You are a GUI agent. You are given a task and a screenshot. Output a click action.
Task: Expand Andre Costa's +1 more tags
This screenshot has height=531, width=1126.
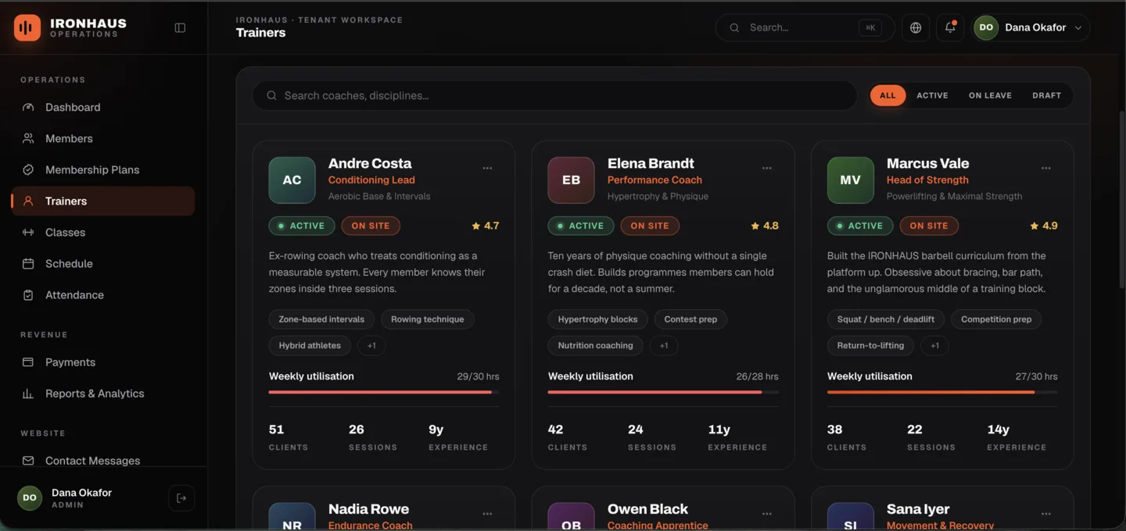click(x=371, y=345)
